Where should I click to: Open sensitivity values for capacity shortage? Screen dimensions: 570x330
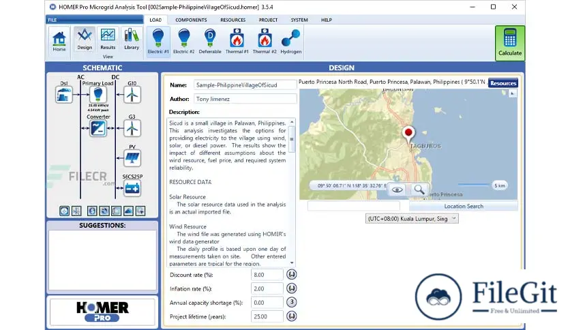[292, 302]
